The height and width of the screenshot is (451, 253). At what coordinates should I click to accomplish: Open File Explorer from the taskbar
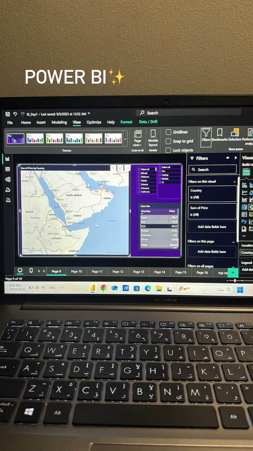(159, 289)
